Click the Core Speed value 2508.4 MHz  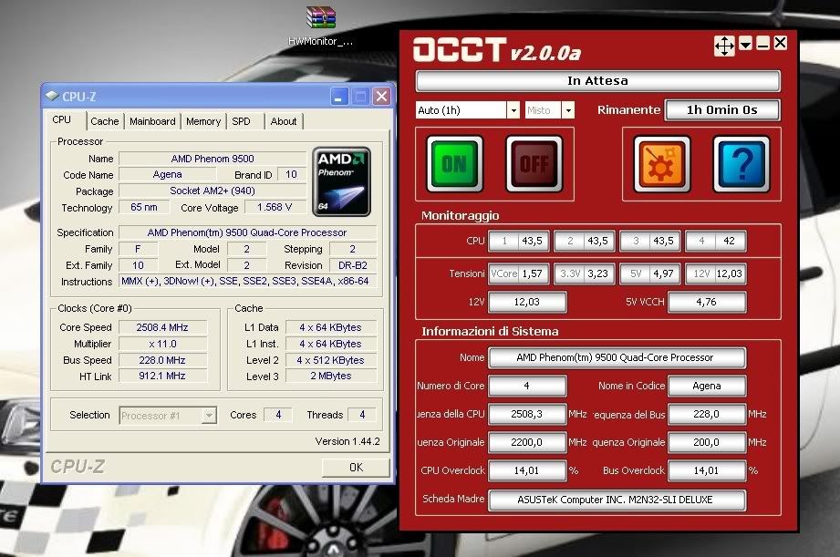click(162, 327)
